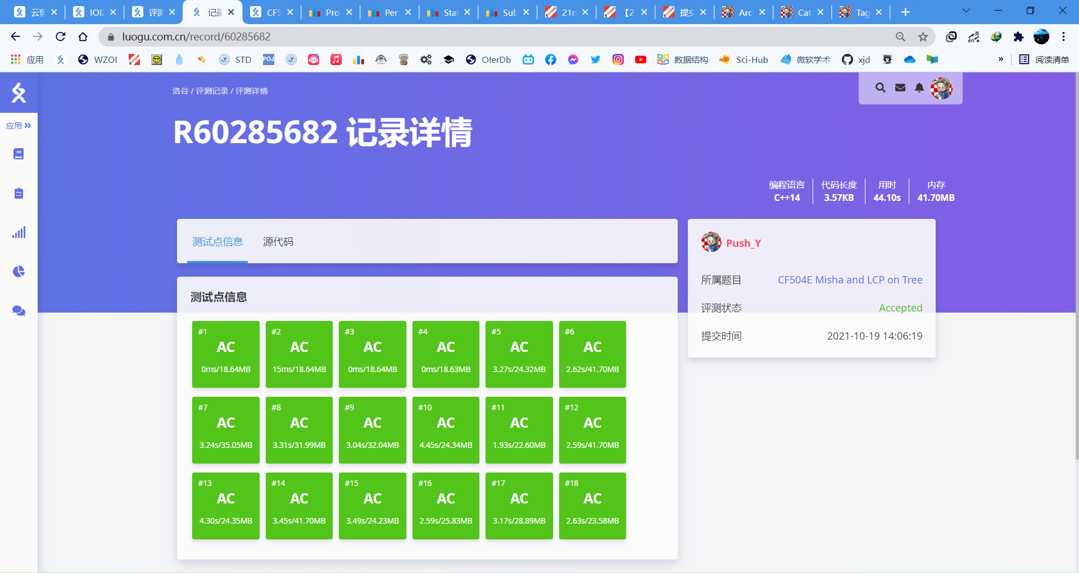Screen dimensions: 1079x573
Task: Select the 测试点信息 tab
Action: point(217,242)
